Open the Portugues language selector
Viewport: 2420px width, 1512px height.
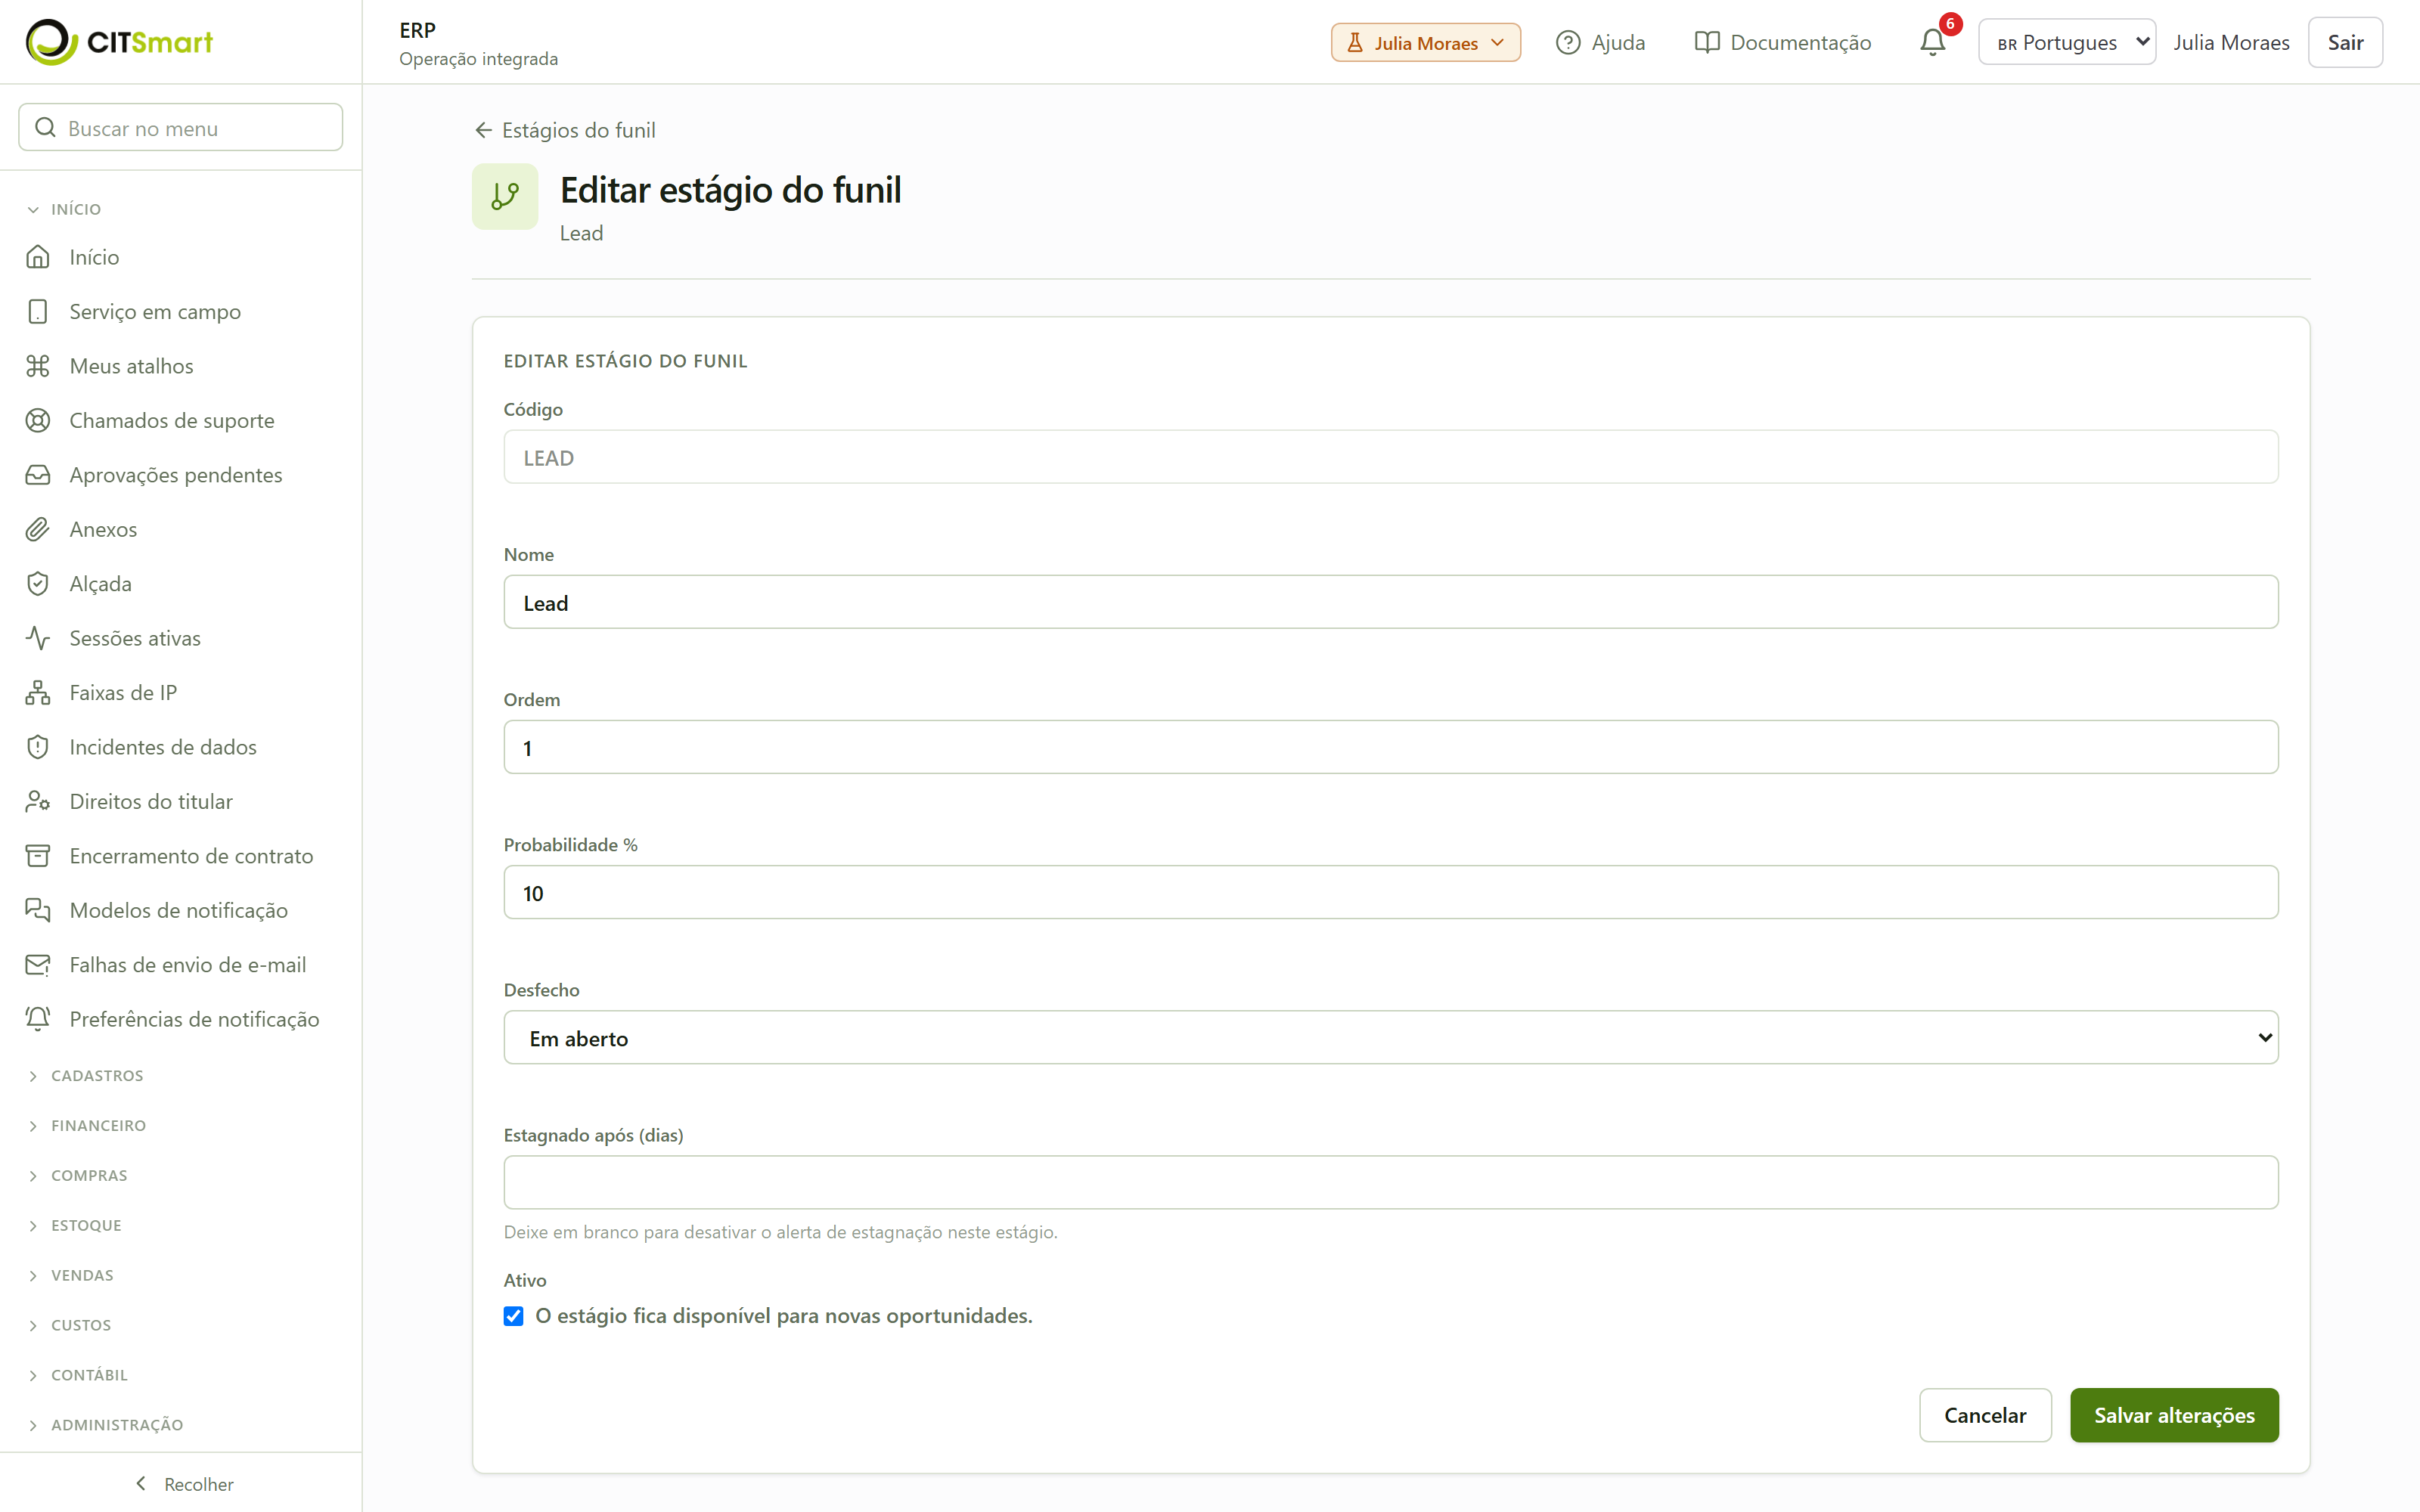point(2067,42)
